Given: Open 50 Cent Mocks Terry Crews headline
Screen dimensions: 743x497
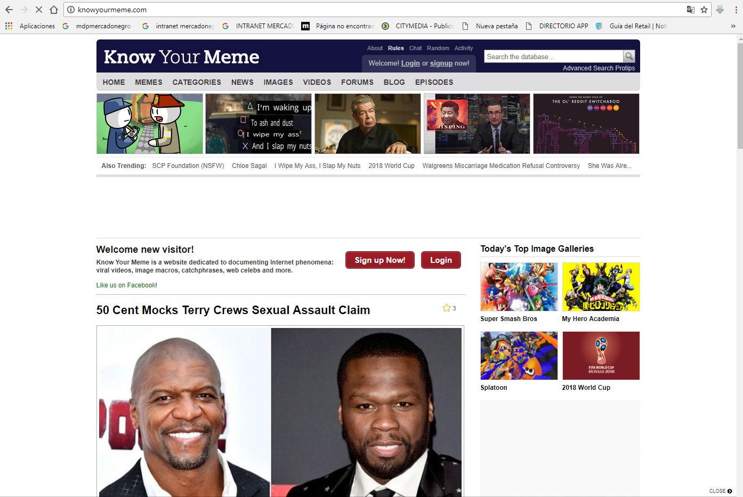Looking at the screenshot, I should (x=233, y=310).
